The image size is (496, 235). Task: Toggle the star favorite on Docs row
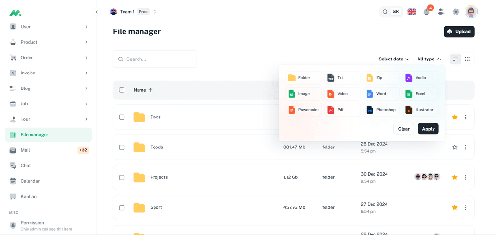click(455, 117)
